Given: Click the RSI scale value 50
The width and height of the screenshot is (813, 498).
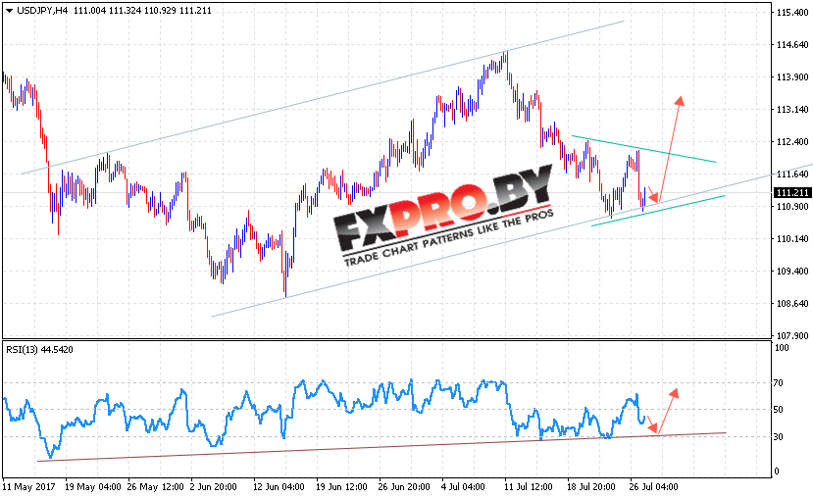Looking at the screenshot, I should pos(779,410).
